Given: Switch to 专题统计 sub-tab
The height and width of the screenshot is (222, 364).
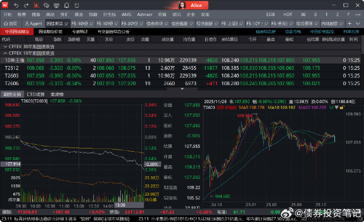Looking at the screenshot, I should 80,32.
